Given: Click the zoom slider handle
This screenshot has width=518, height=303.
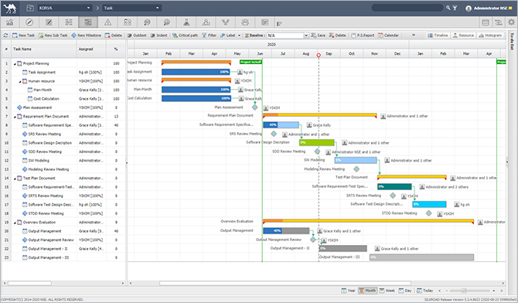Looking at the screenshot, I should tap(464, 291).
